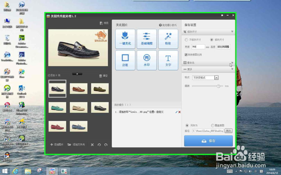Open the 基础调整 basic adjustment tool
This screenshot has height=175, width=281.
[147, 39]
